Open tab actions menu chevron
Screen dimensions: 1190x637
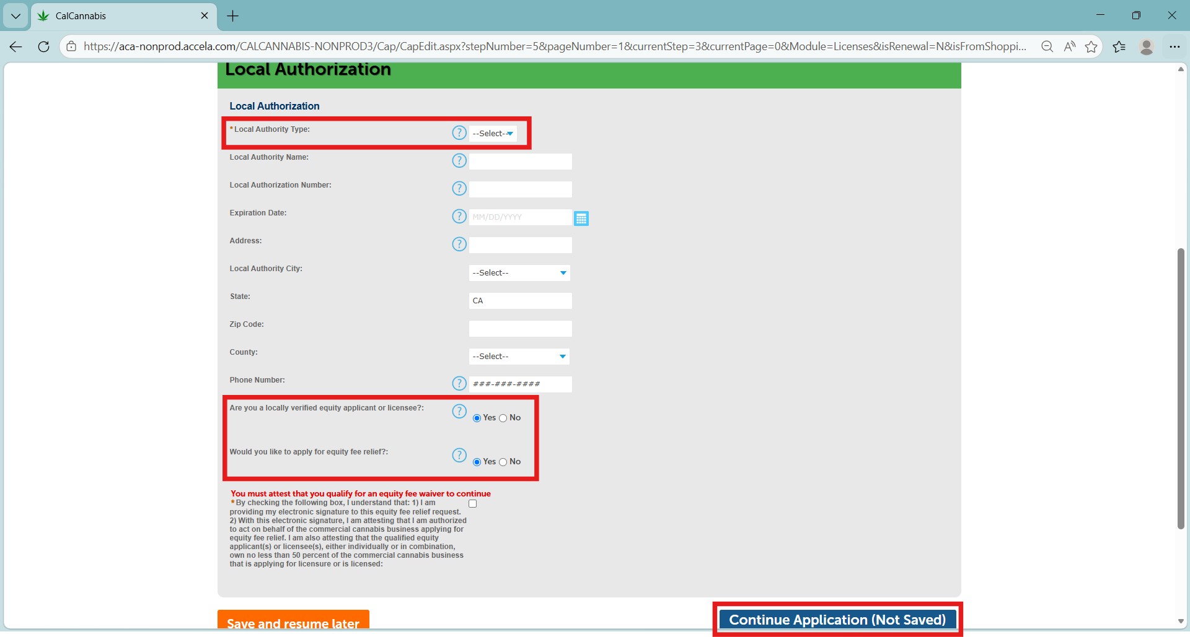[x=15, y=16]
